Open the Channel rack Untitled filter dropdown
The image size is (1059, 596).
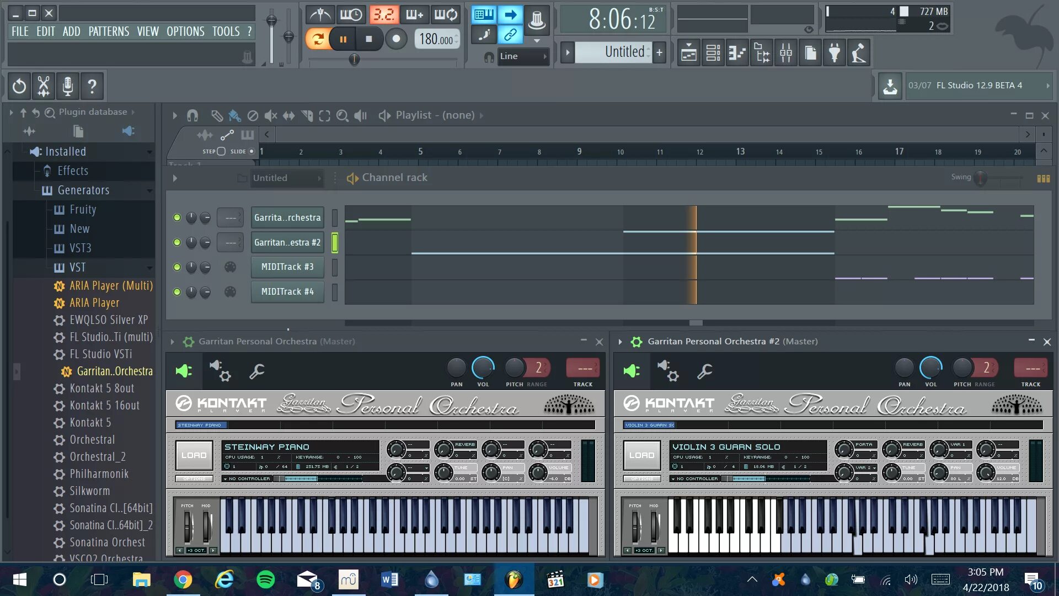point(287,178)
